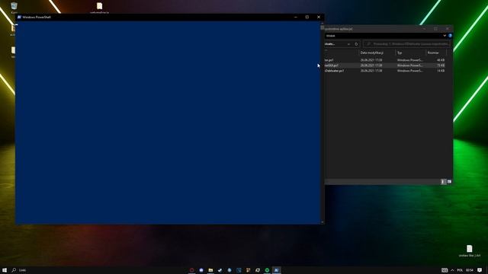Show hidden system tray icons

click(x=452, y=270)
